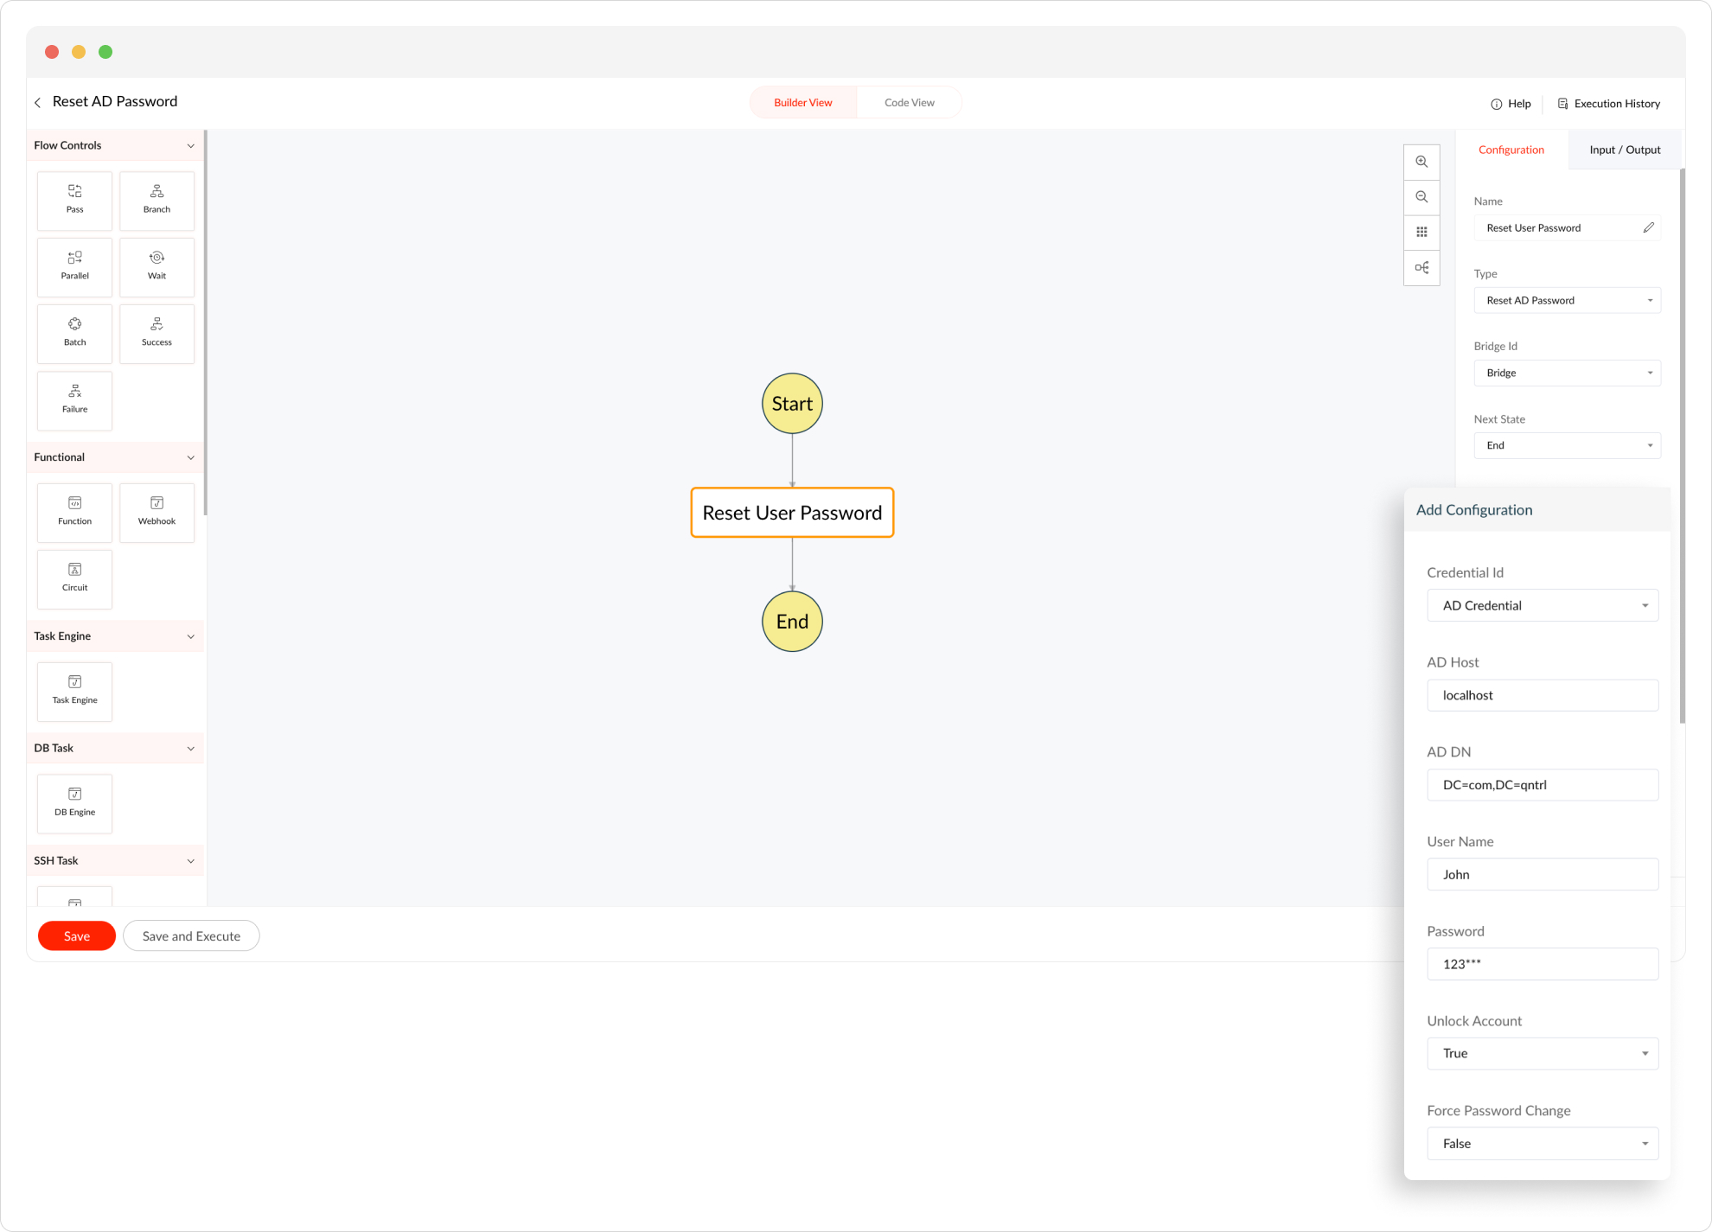
Task: Open the Force Password Change dropdown
Action: [x=1542, y=1143]
